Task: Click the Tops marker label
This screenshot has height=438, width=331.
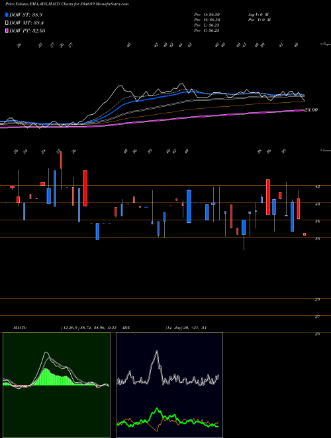Action: tap(325, 44)
